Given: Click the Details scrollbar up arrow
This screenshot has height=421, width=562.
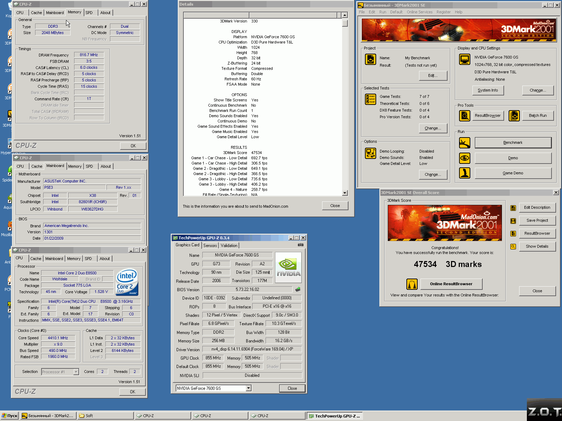Looking at the screenshot, I should (345, 15).
